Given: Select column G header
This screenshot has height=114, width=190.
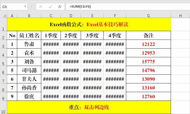Looking at the screenshot, I should click(148, 16).
